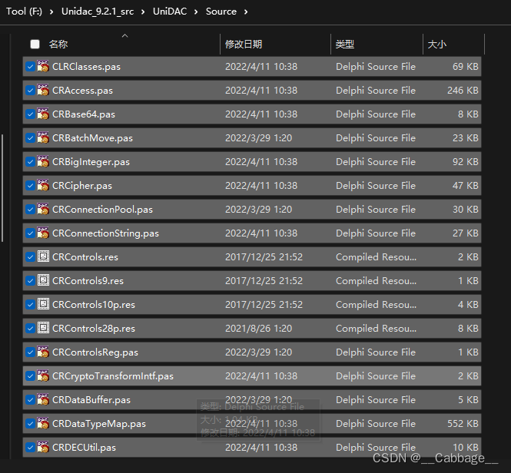Click the CRControlsReg.pas file icon
The width and height of the screenshot is (511, 473).
tap(43, 352)
